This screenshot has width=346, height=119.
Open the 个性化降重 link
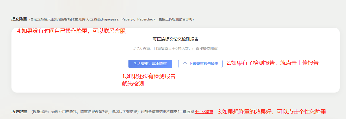(x=204, y=112)
